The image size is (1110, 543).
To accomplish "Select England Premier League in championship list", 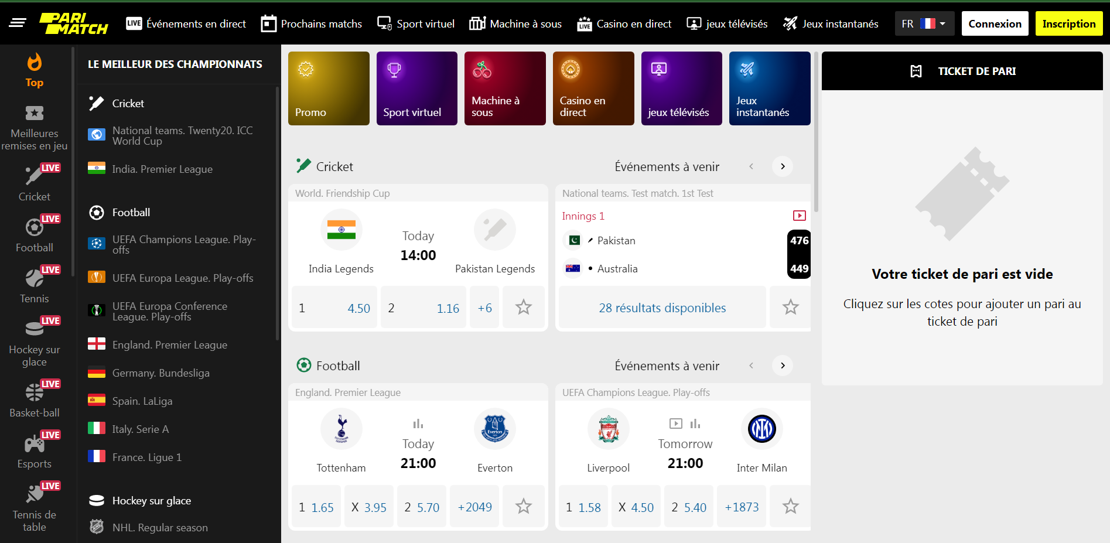I will coord(169,345).
